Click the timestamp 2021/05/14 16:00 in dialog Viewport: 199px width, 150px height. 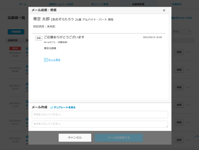point(152,37)
